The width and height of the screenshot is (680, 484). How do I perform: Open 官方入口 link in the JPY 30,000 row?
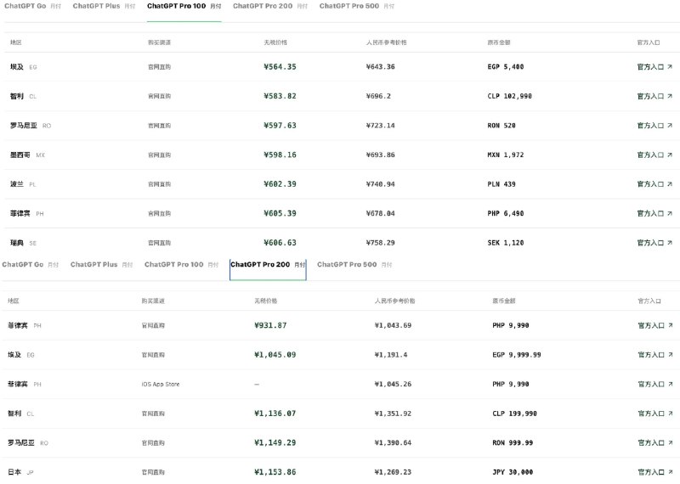tap(655, 472)
